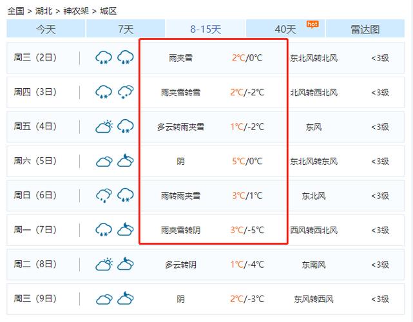The height and width of the screenshot is (322, 413).
Task: Click daytime overcast icon for 周三（9日）
Action: 104,299
